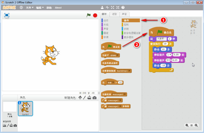Open the message1 dropdown on 广播并等待 block
Image resolution: width=204 pixels, height=133 pixels.
115,106
